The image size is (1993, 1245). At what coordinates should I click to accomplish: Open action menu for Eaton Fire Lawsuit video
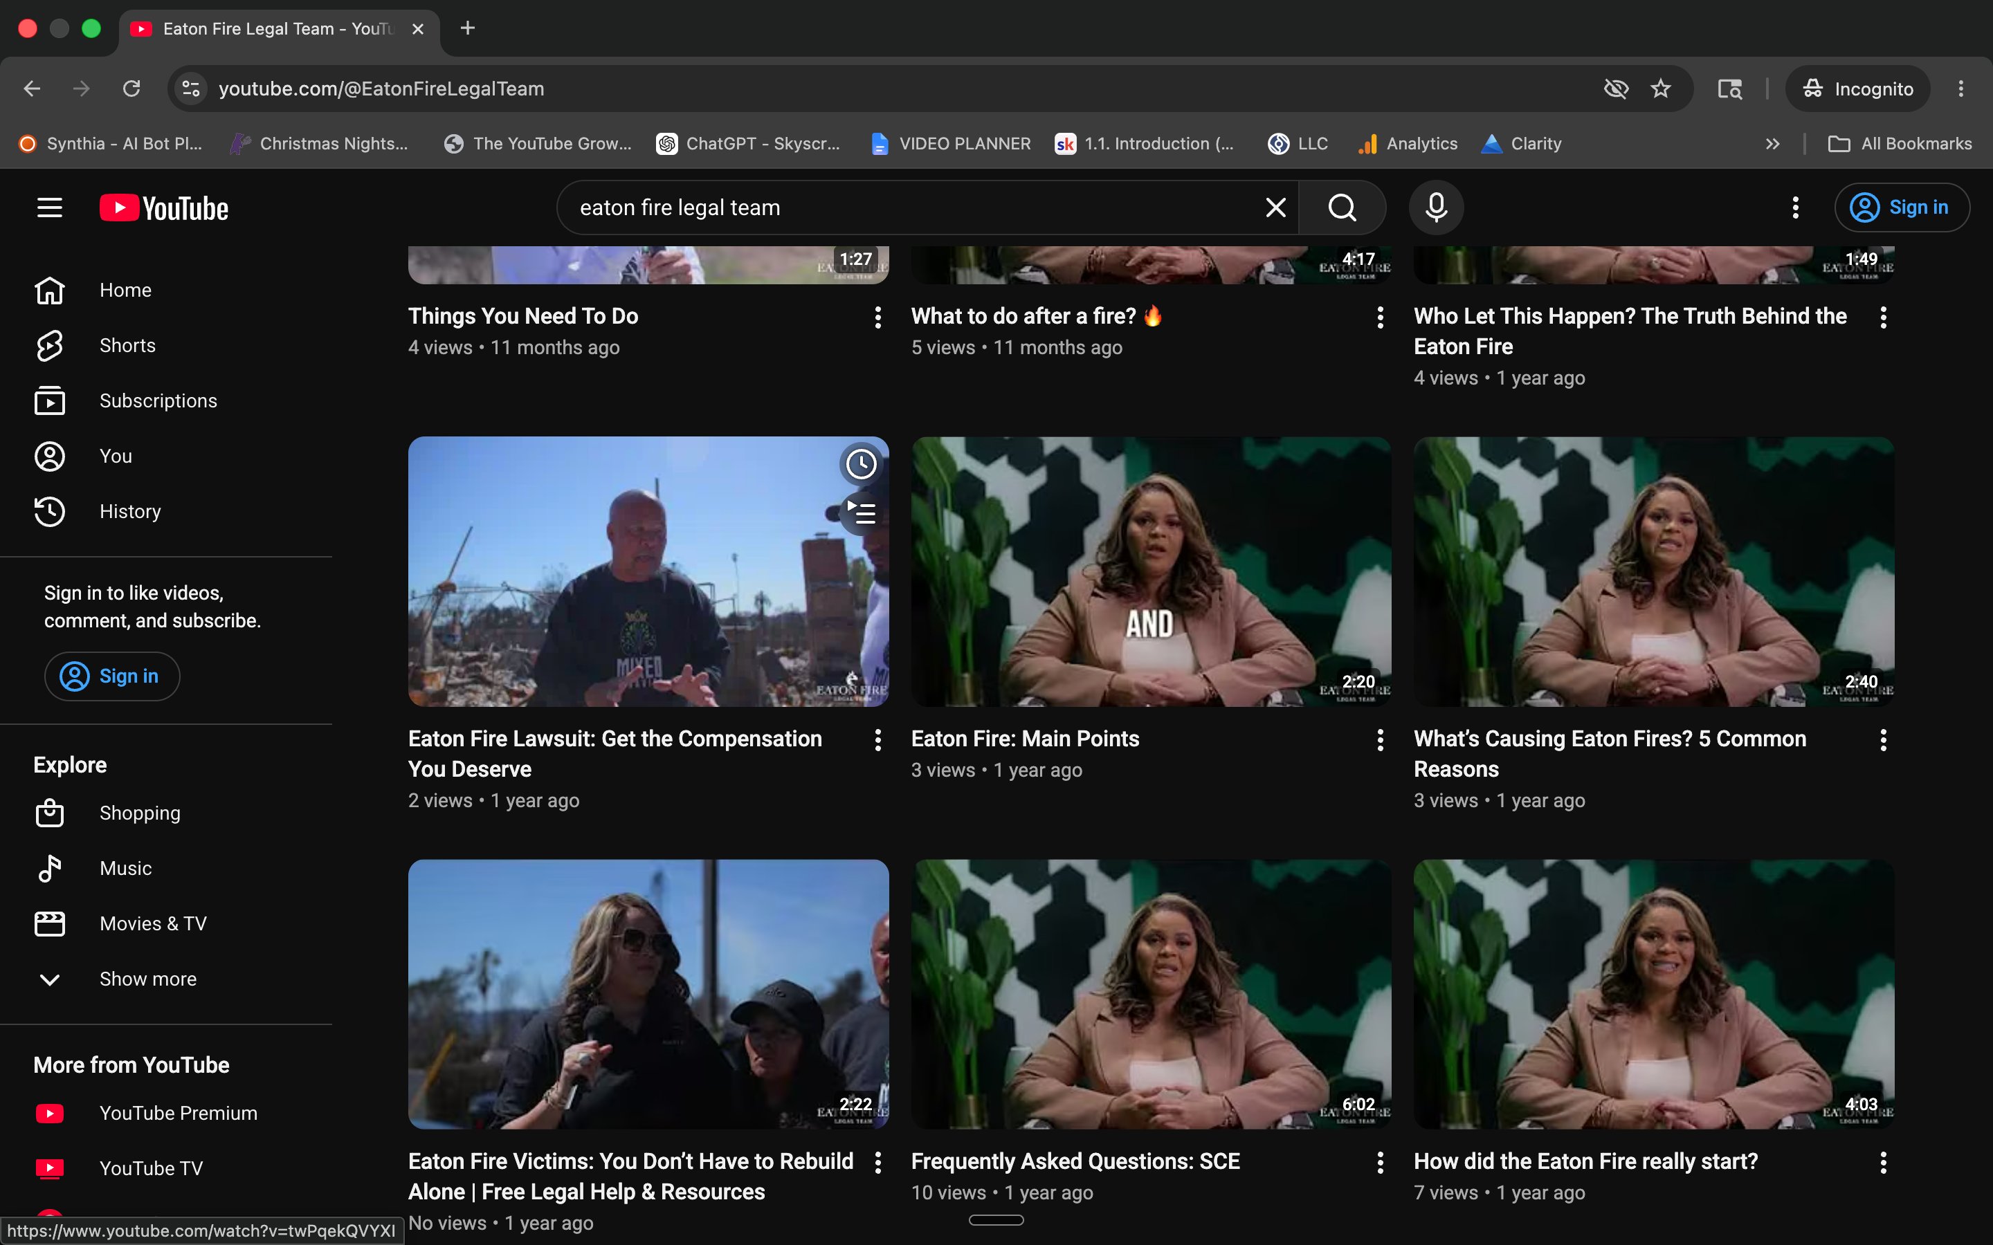point(878,740)
